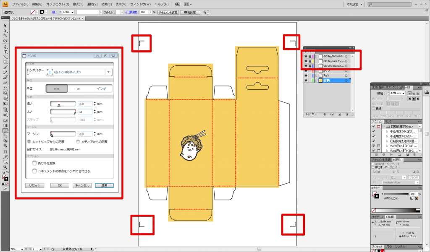The width and height of the screenshot is (430, 252).
Task: Select the Selection arrow tool in toolbox
Action: point(5,26)
